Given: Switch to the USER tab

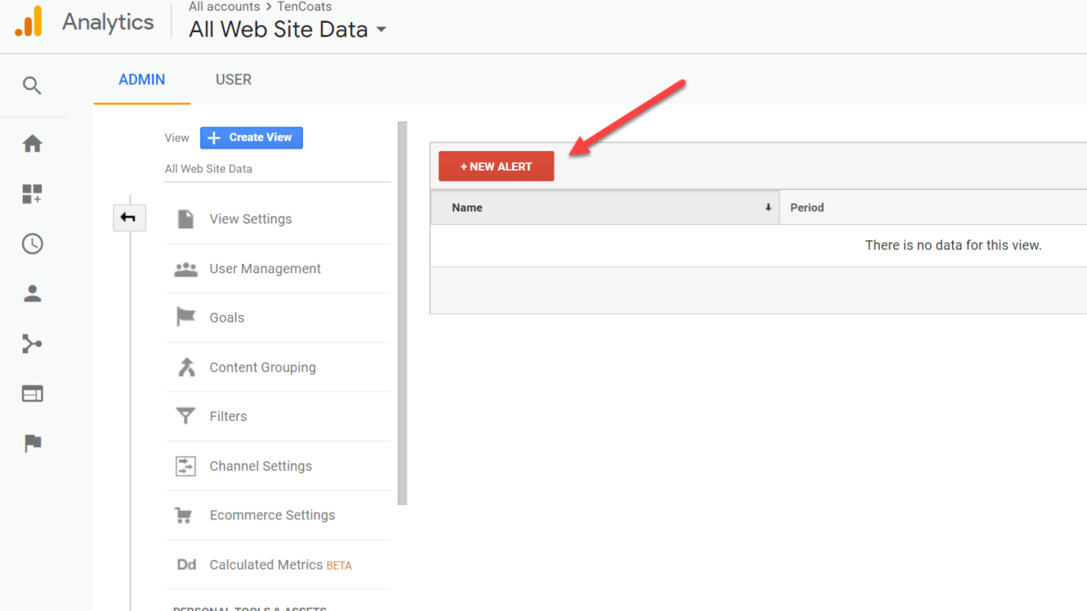Looking at the screenshot, I should coord(234,80).
